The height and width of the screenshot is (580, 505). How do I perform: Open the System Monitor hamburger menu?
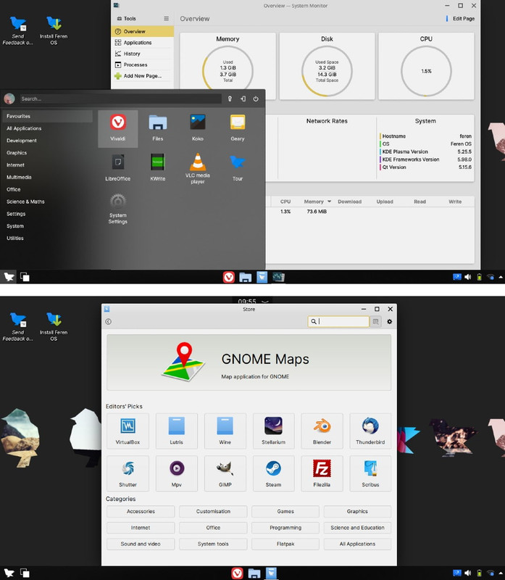click(167, 19)
